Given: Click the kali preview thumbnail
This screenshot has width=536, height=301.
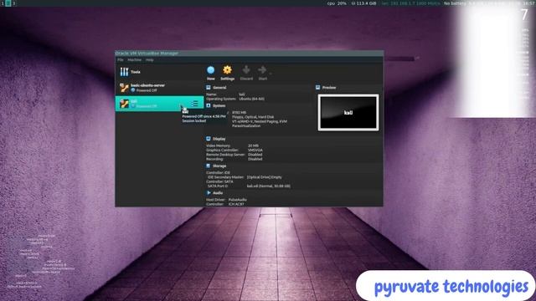Looking at the screenshot, I should pos(348,112).
